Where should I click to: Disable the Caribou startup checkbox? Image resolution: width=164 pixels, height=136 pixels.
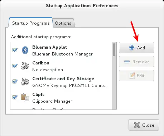(x=15, y=65)
